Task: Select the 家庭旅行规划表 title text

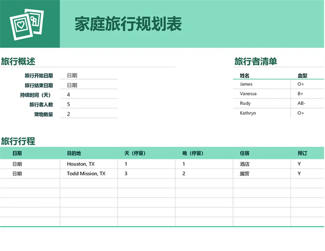Action: tap(127, 24)
